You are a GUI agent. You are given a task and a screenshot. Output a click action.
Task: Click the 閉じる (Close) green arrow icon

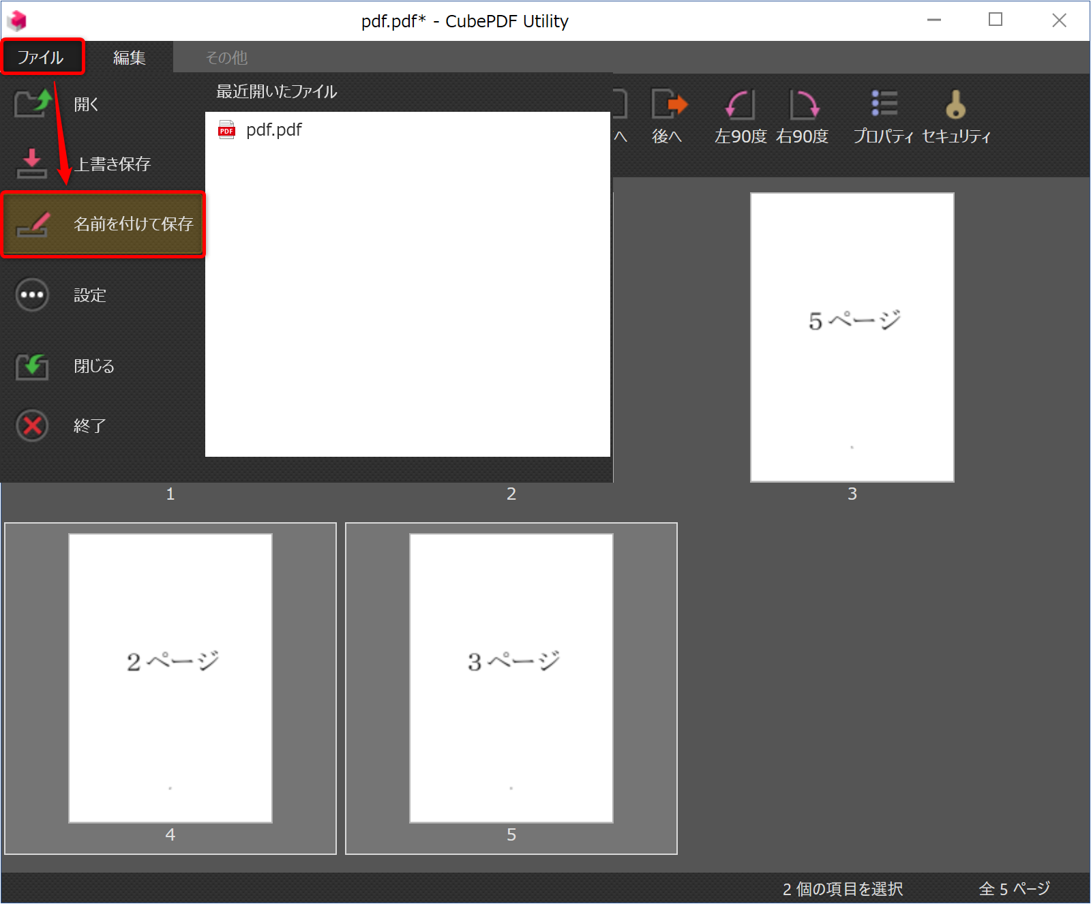coord(31,366)
